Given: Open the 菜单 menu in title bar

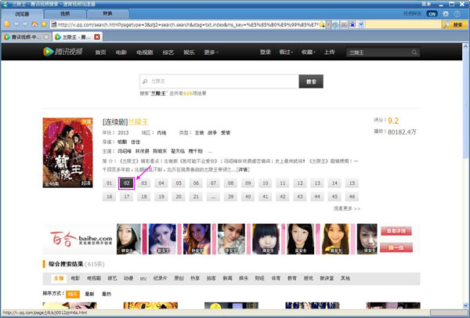Looking at the screenshot, I should pyautogui.click(x=426, y=4).
